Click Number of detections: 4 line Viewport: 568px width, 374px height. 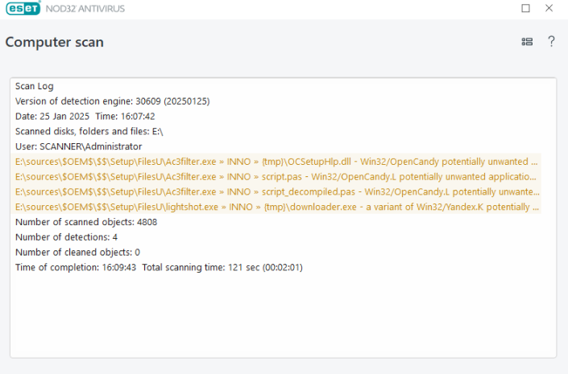[66, 237]
